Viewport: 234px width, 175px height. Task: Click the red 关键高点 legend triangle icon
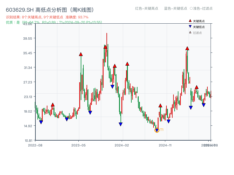(190, 21)
